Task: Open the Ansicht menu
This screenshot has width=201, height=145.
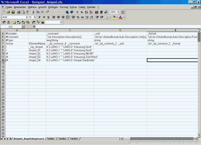Action: pyautogui.click(x=42, y=7)
